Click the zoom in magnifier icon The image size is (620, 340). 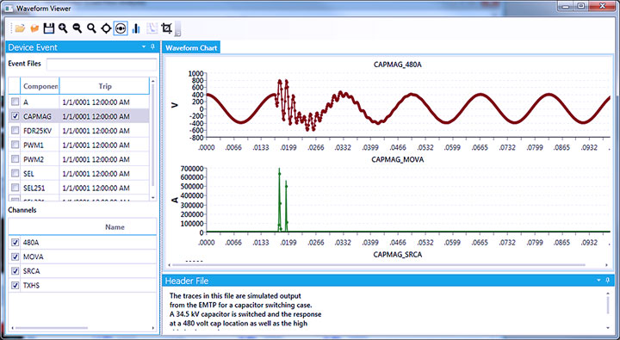(x=63, y=28)
